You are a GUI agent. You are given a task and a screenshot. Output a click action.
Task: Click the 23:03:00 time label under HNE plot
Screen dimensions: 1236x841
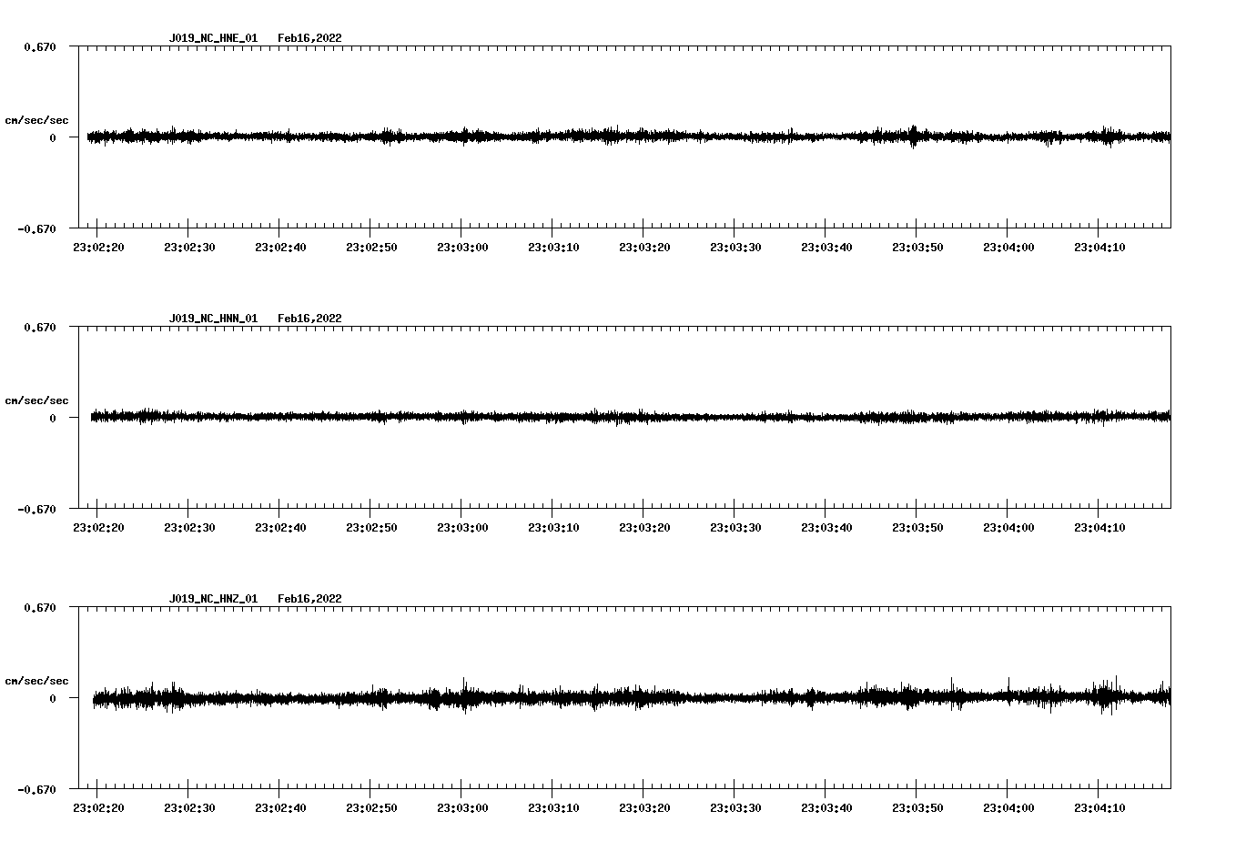462,247
